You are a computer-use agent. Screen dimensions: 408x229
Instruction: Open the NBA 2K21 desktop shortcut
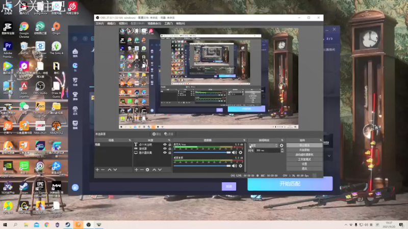tap(40, 128)
